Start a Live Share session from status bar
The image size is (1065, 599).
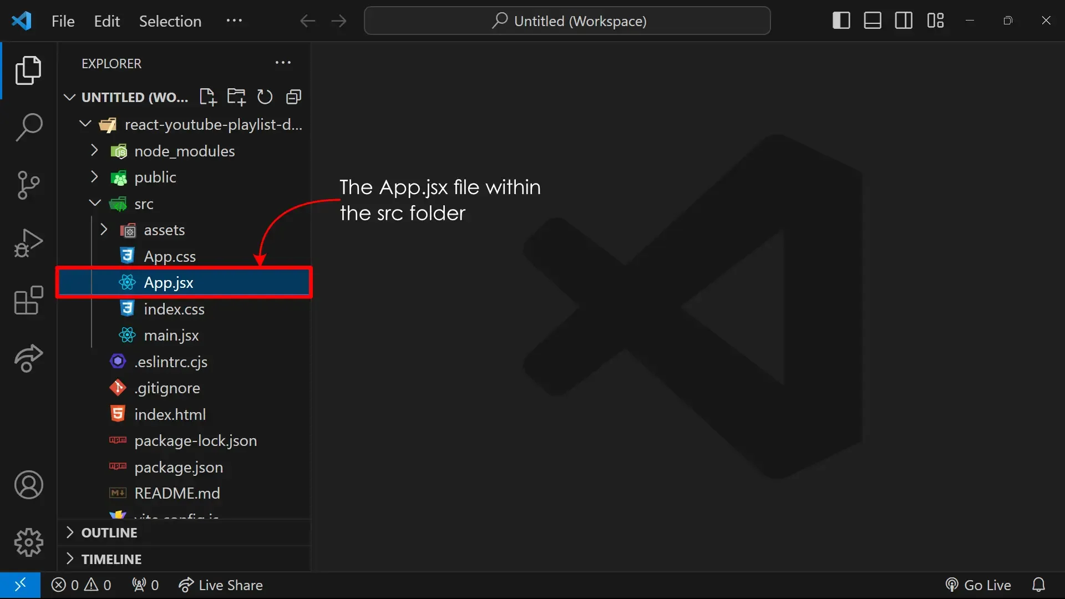(221, 585)
